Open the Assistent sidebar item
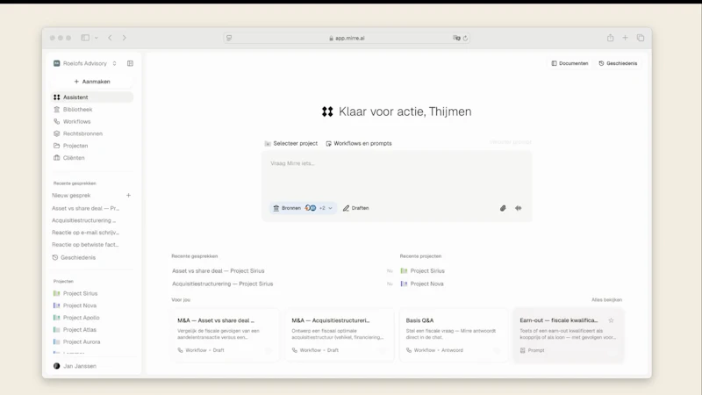 (x=92, y=97)
